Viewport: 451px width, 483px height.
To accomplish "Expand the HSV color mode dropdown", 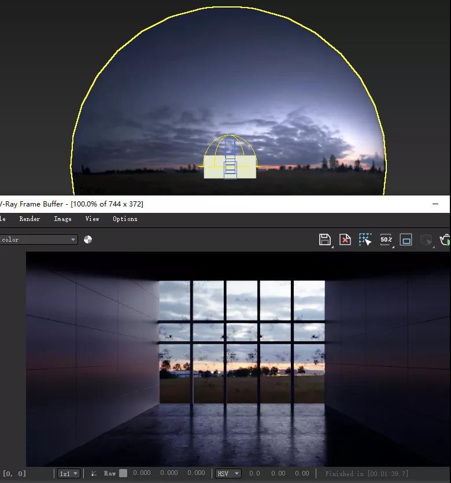I will pyautogui.click(x=228, y=474).
